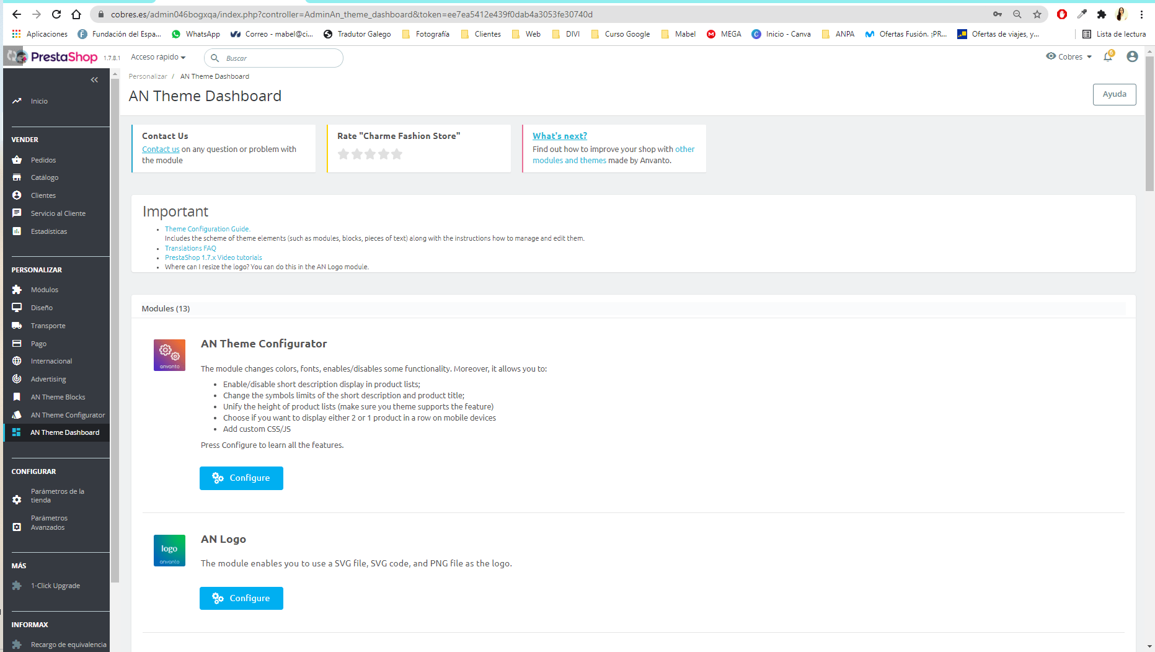Viewport: 1155px width, 652px height.
Task: Open Chrome three-dot menu
Action: [1141, 14]
